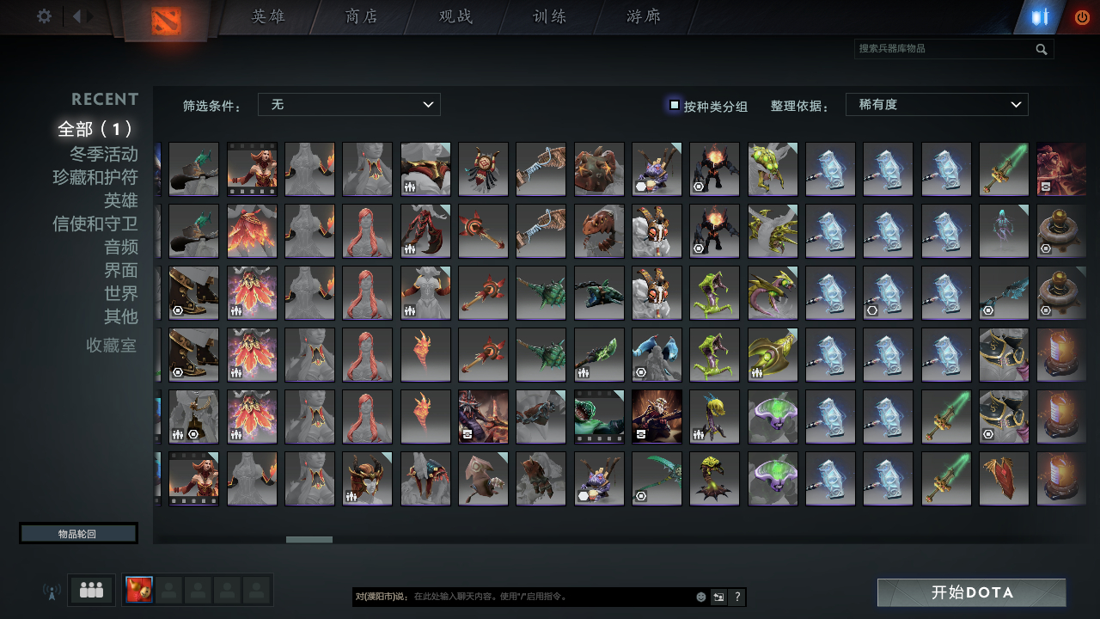The width and height of the screenshot is (1100, 619).
Task: Select the 世界 category
Action: 121,293
